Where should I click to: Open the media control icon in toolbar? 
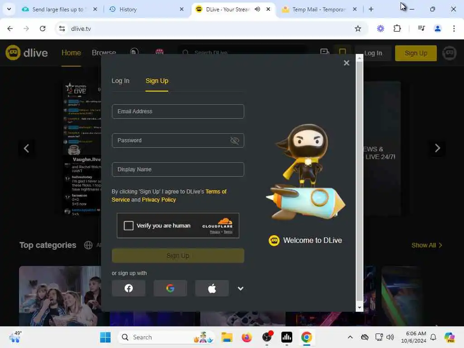pos(421,29)
